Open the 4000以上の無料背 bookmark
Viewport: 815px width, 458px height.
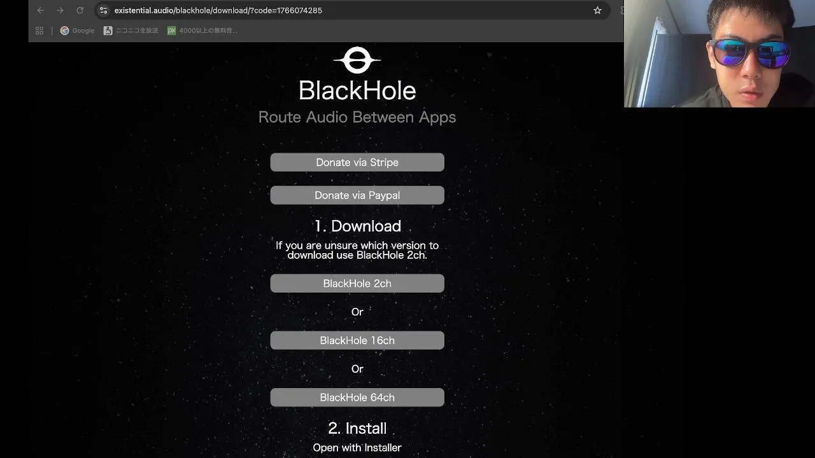click(202, 30)
